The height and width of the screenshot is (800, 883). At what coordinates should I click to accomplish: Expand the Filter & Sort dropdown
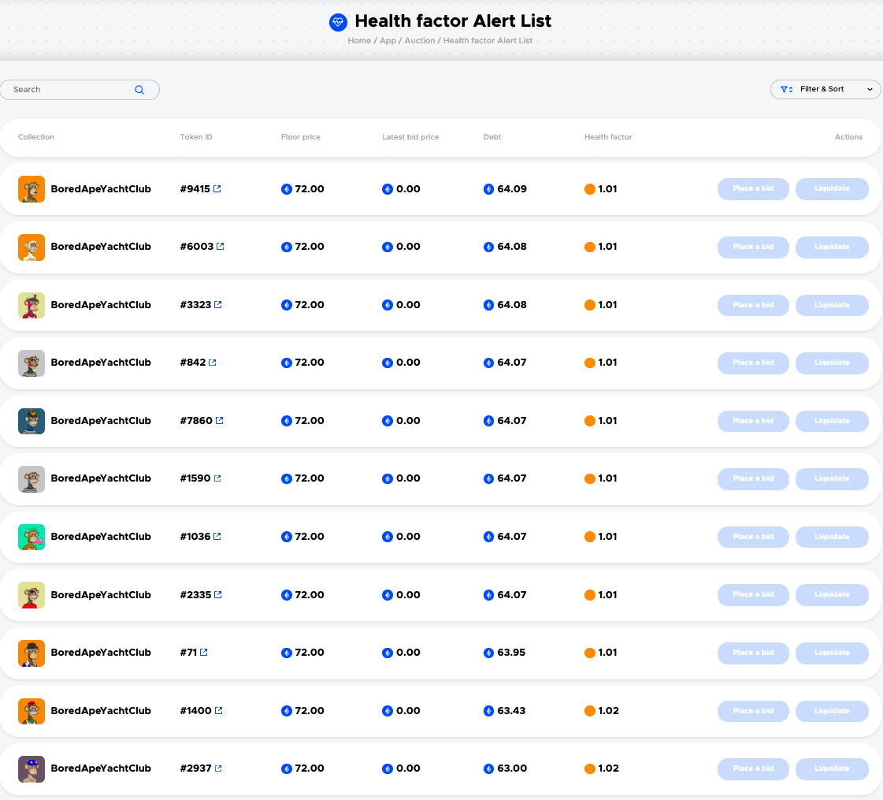pos(825,89)
